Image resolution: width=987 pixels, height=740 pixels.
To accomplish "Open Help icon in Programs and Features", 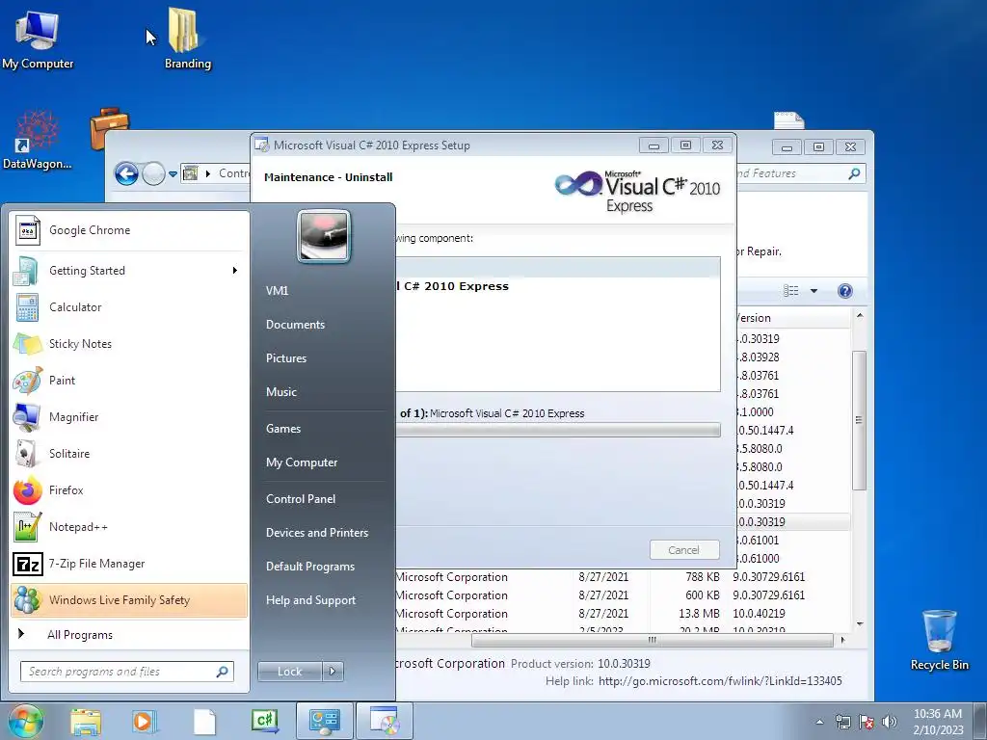I will coord(844,291).
